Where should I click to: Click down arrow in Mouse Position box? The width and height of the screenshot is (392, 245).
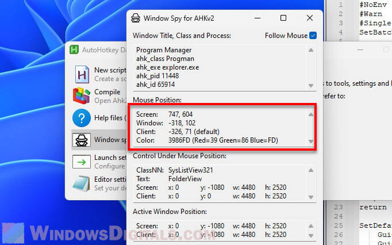click(x=311, y=141)
